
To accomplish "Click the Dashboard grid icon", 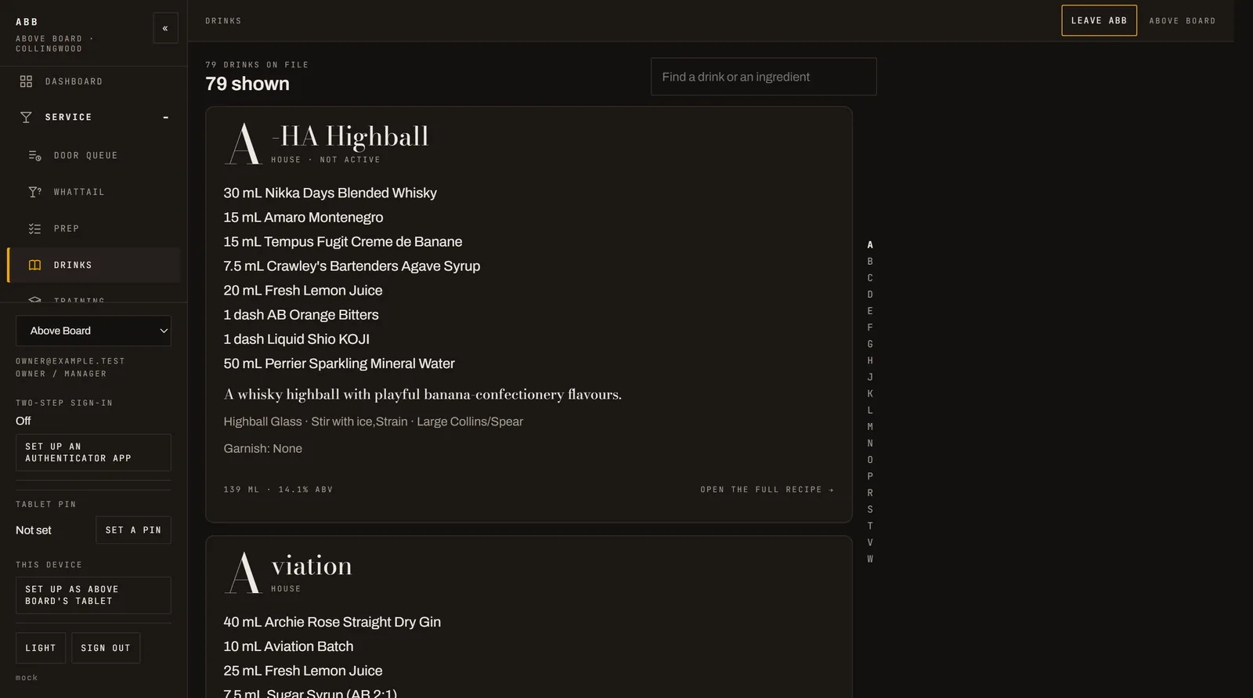I will [x=26, y=81].
